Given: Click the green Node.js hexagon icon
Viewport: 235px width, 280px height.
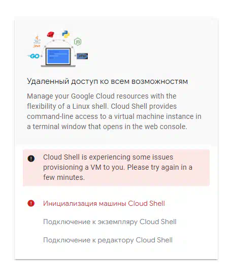Looking at the screenshot, I should [x=78, y=42].
